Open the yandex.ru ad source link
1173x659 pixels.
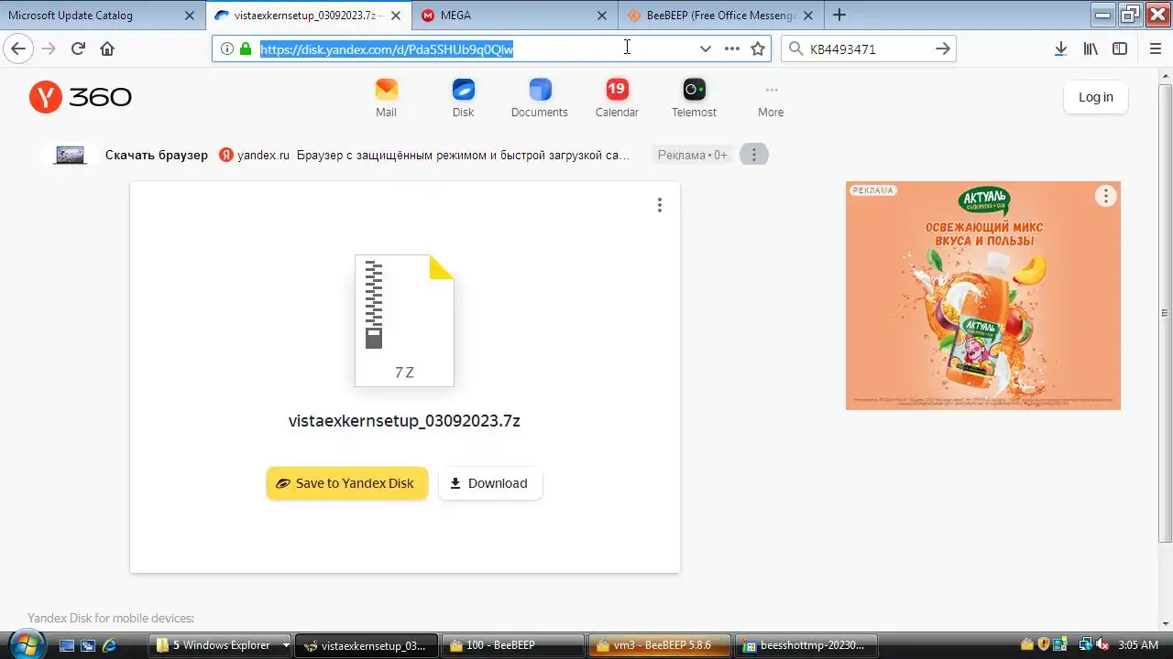pos(254,155)
